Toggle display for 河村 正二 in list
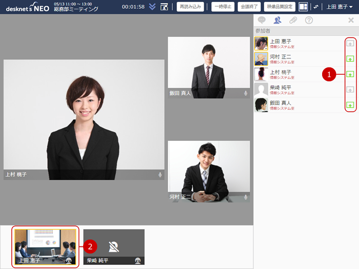 (350, 59)
